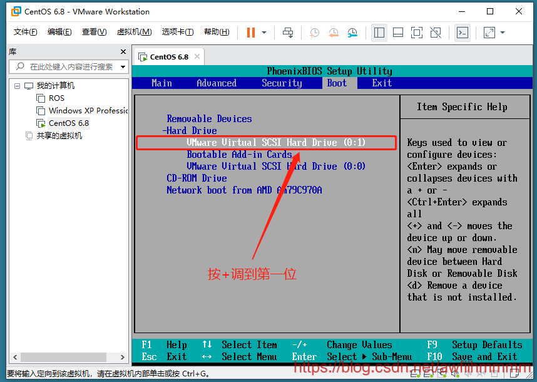The height and width of the screenshot is (382, 537).
Task: Select CD-ROM Drive boot entry
Action: tap(197, 178)
